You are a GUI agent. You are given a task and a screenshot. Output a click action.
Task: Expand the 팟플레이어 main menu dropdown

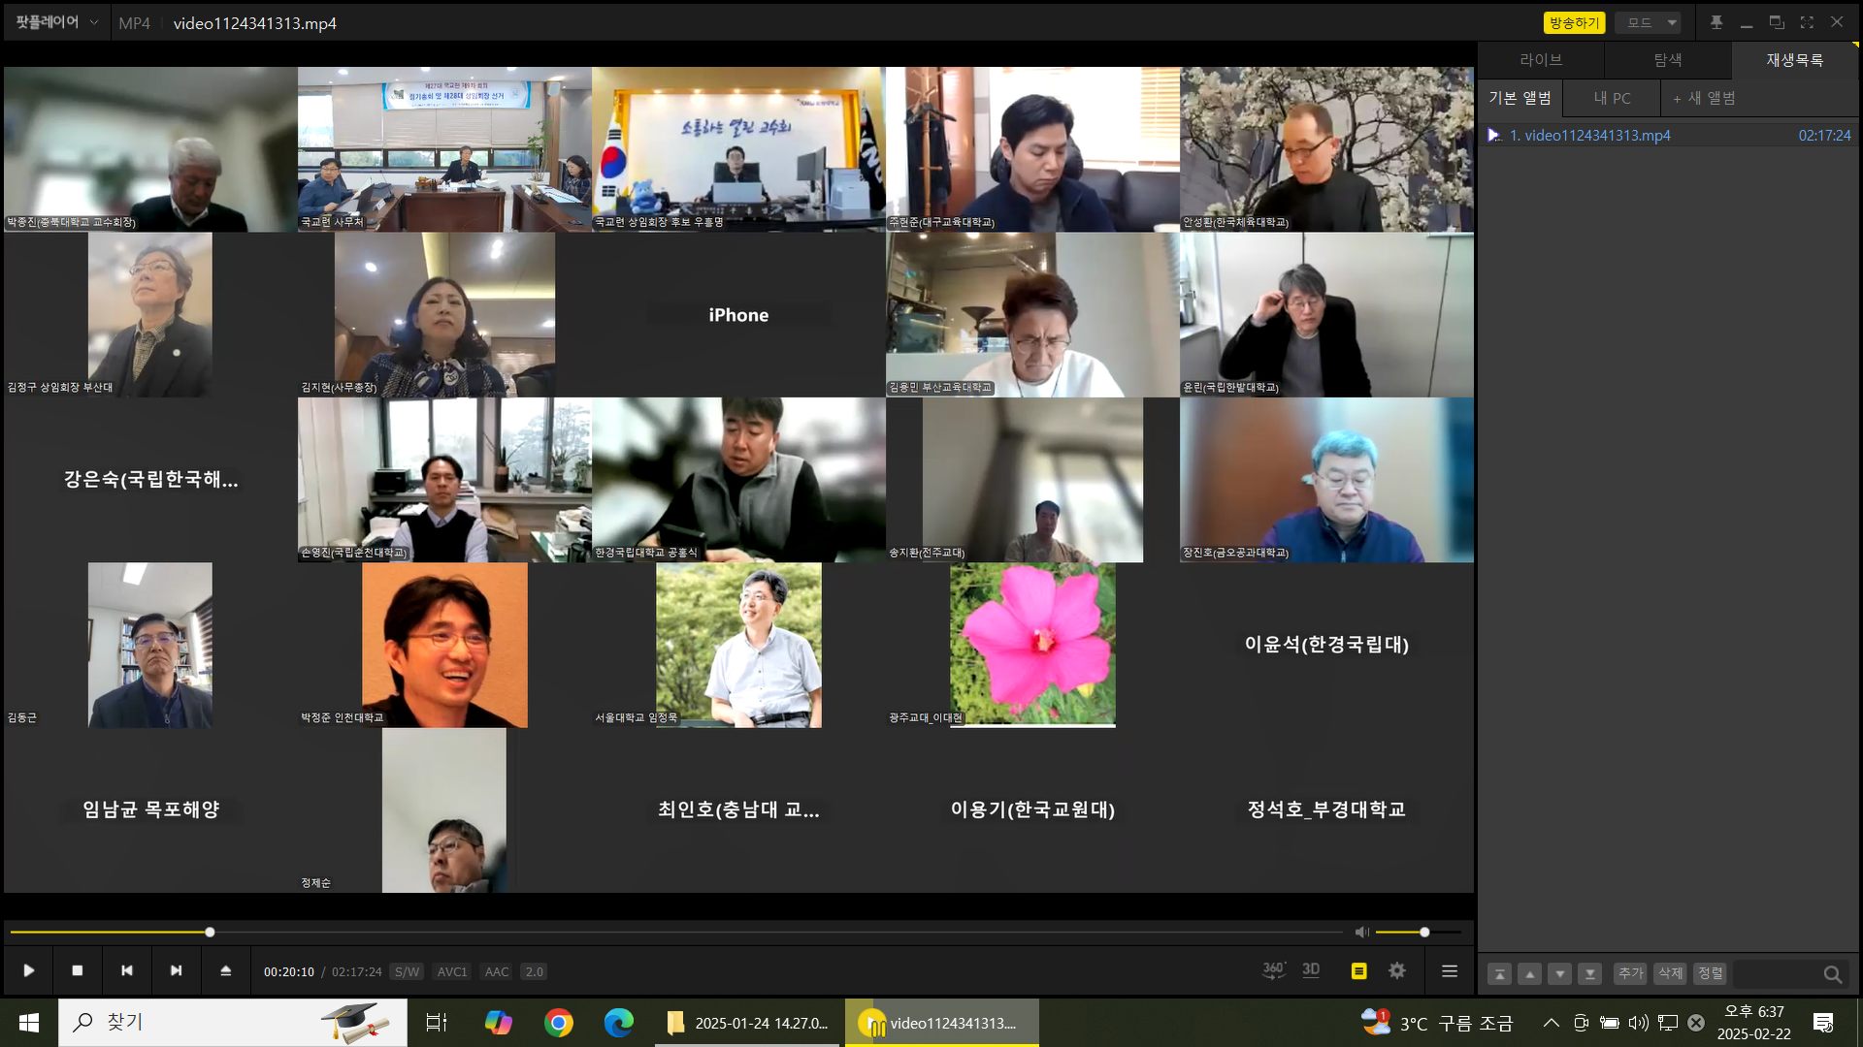[x=56, y=22]
